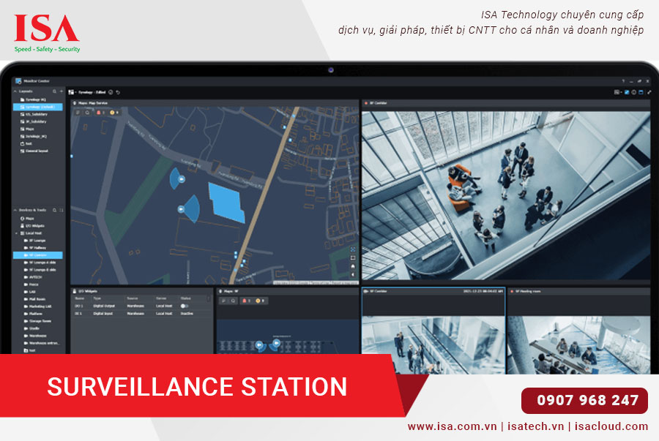The height and width of the screenshot is (441, 659).
Task: Revert layout edits with the undo icon
Action: pos(118,92)
